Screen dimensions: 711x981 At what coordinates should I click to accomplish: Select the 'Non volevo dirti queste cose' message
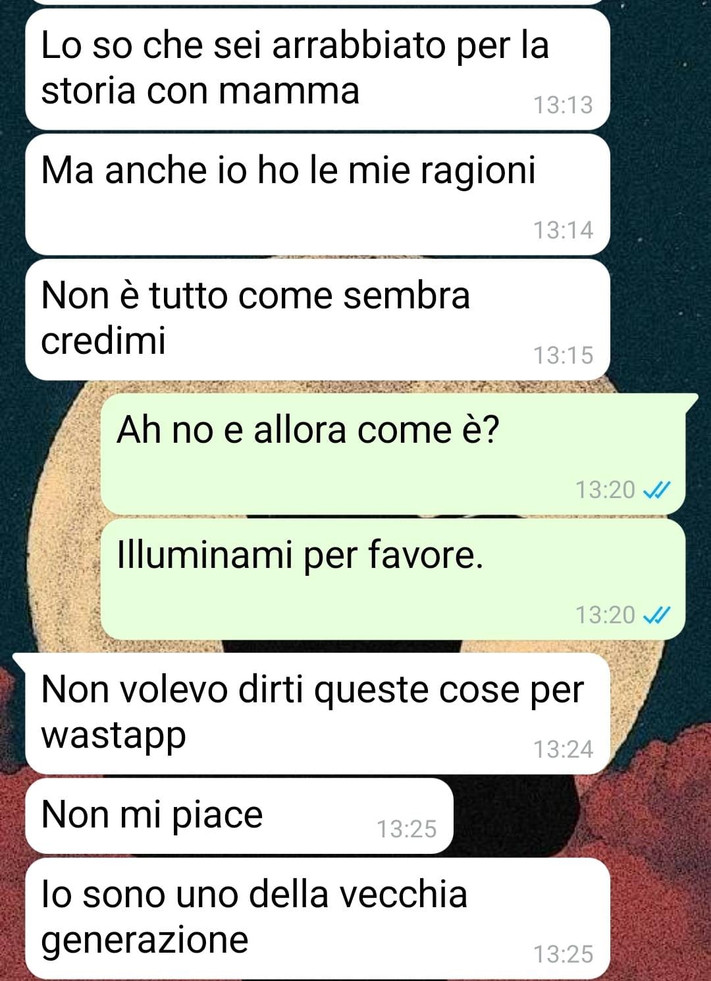pyautogui.click(x=317, y=714)
